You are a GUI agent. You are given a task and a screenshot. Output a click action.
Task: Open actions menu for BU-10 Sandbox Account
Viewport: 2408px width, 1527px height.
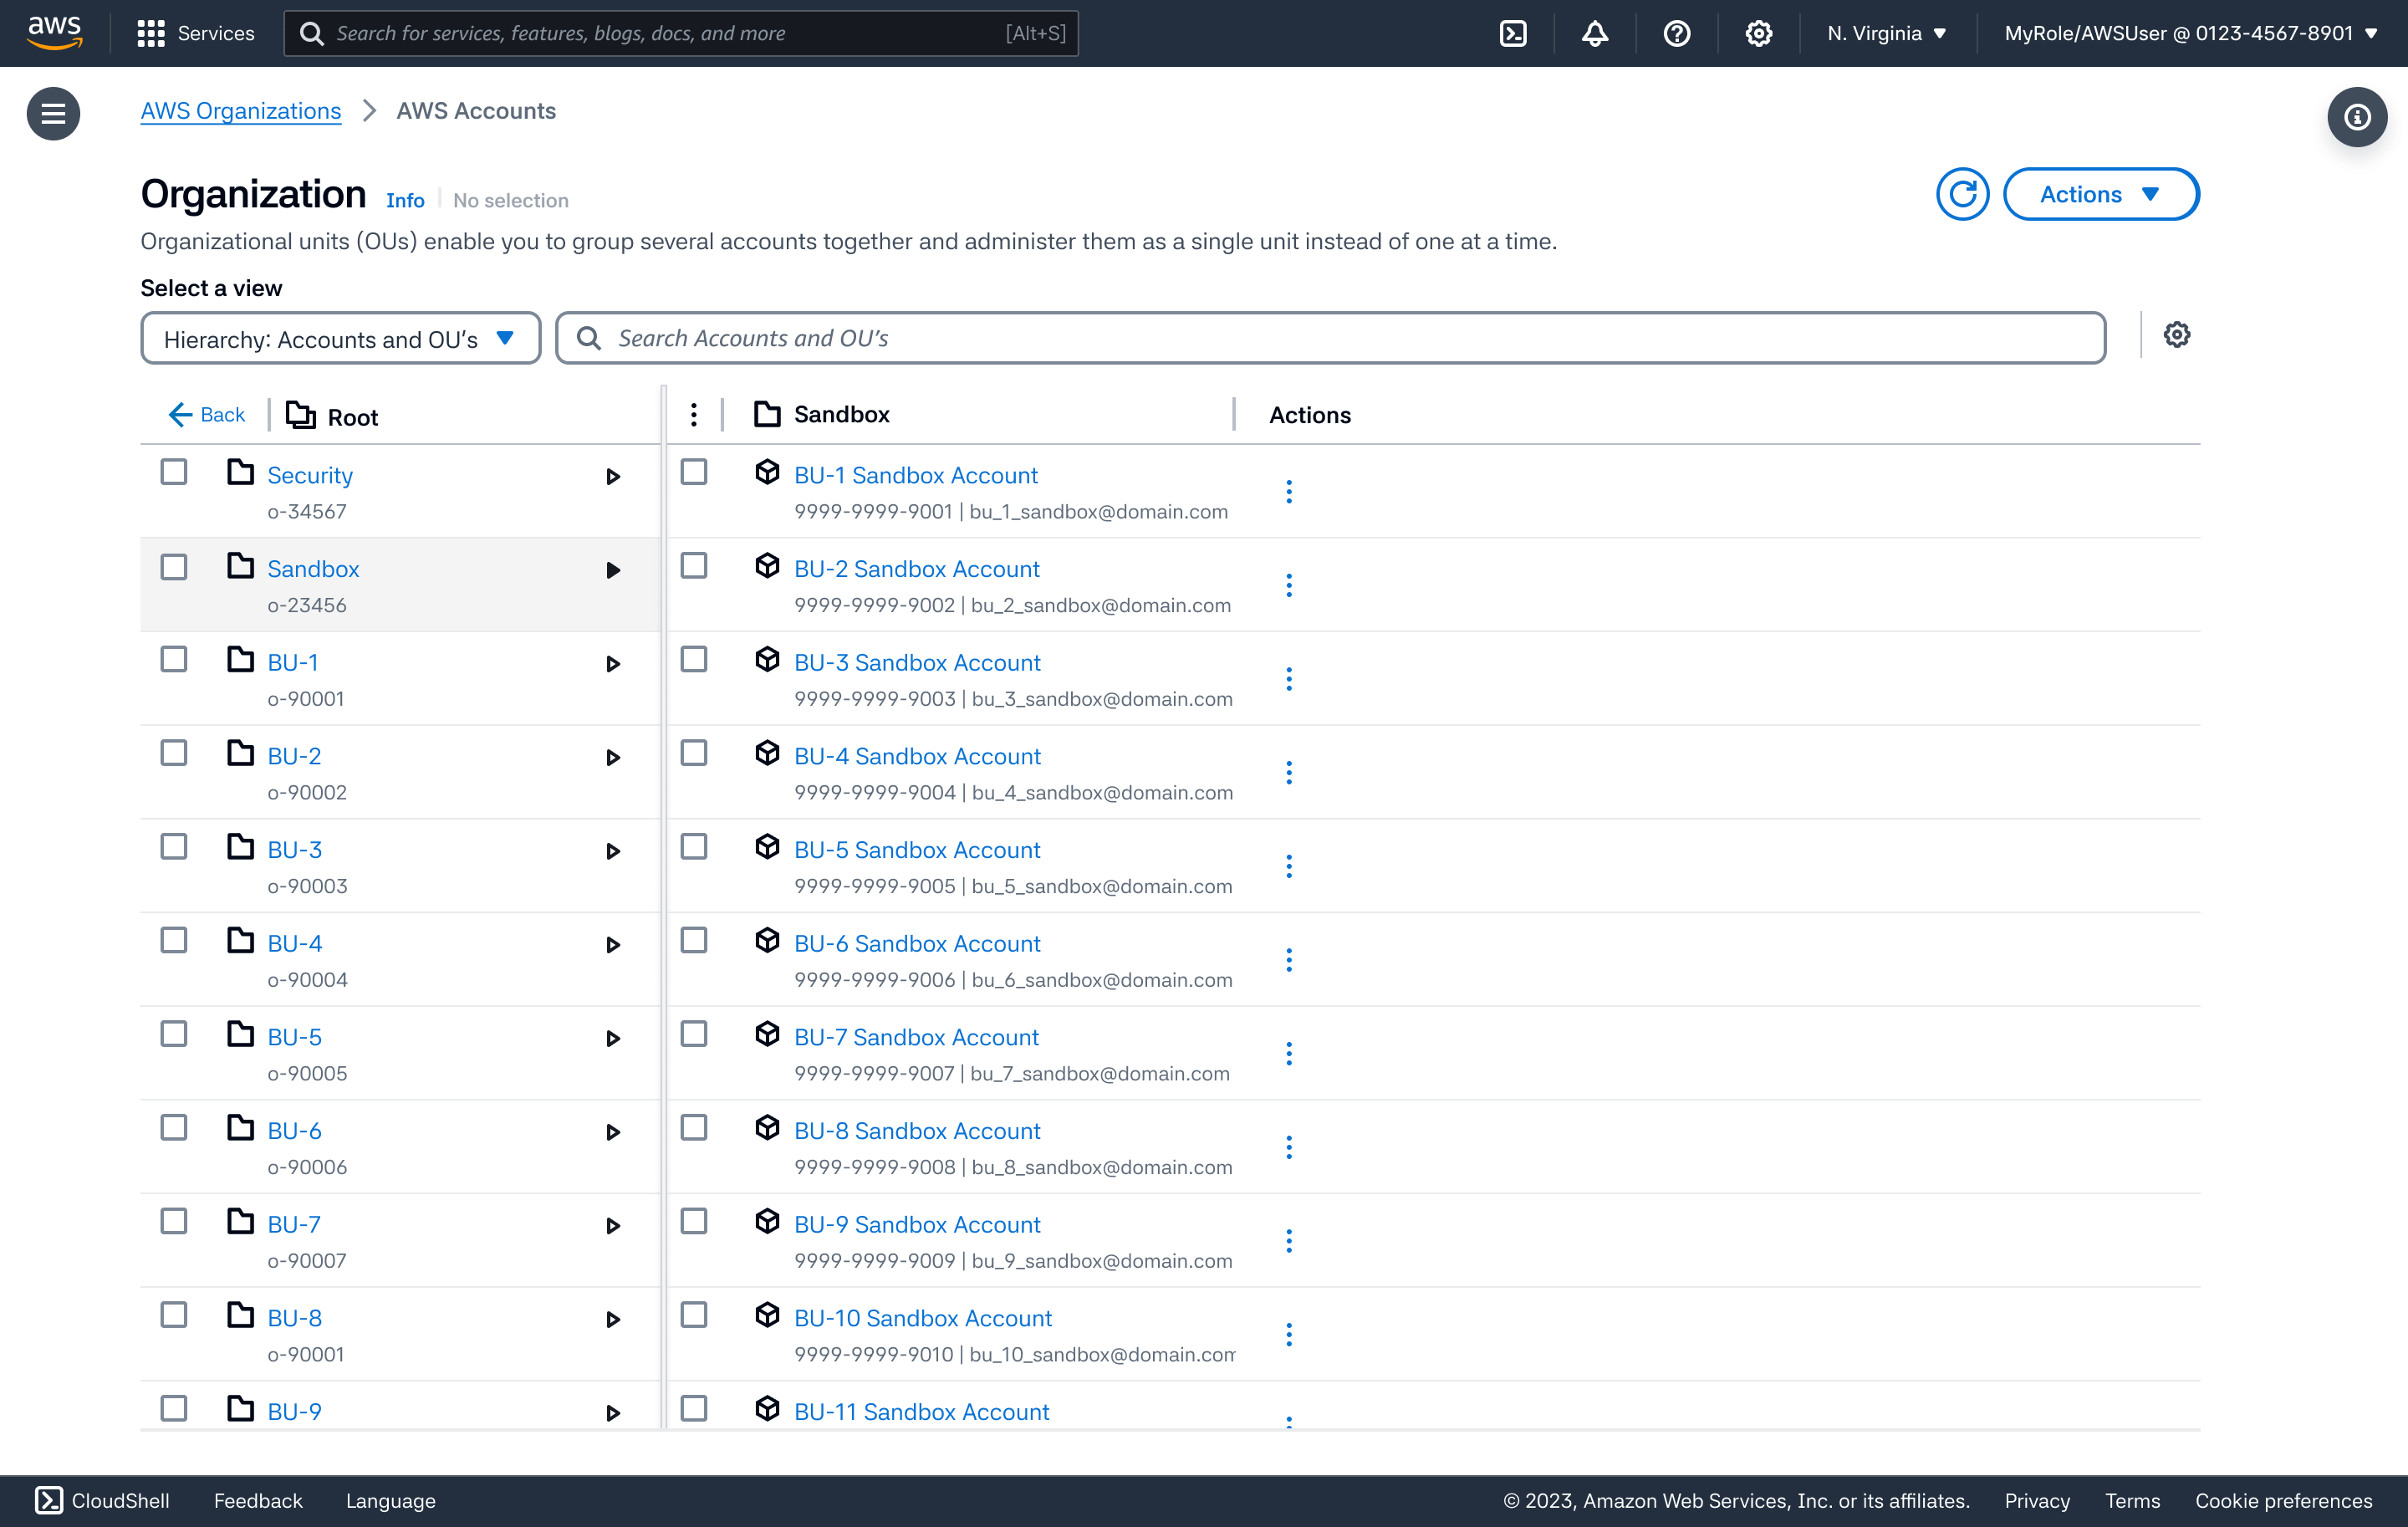(1289, 1334)
